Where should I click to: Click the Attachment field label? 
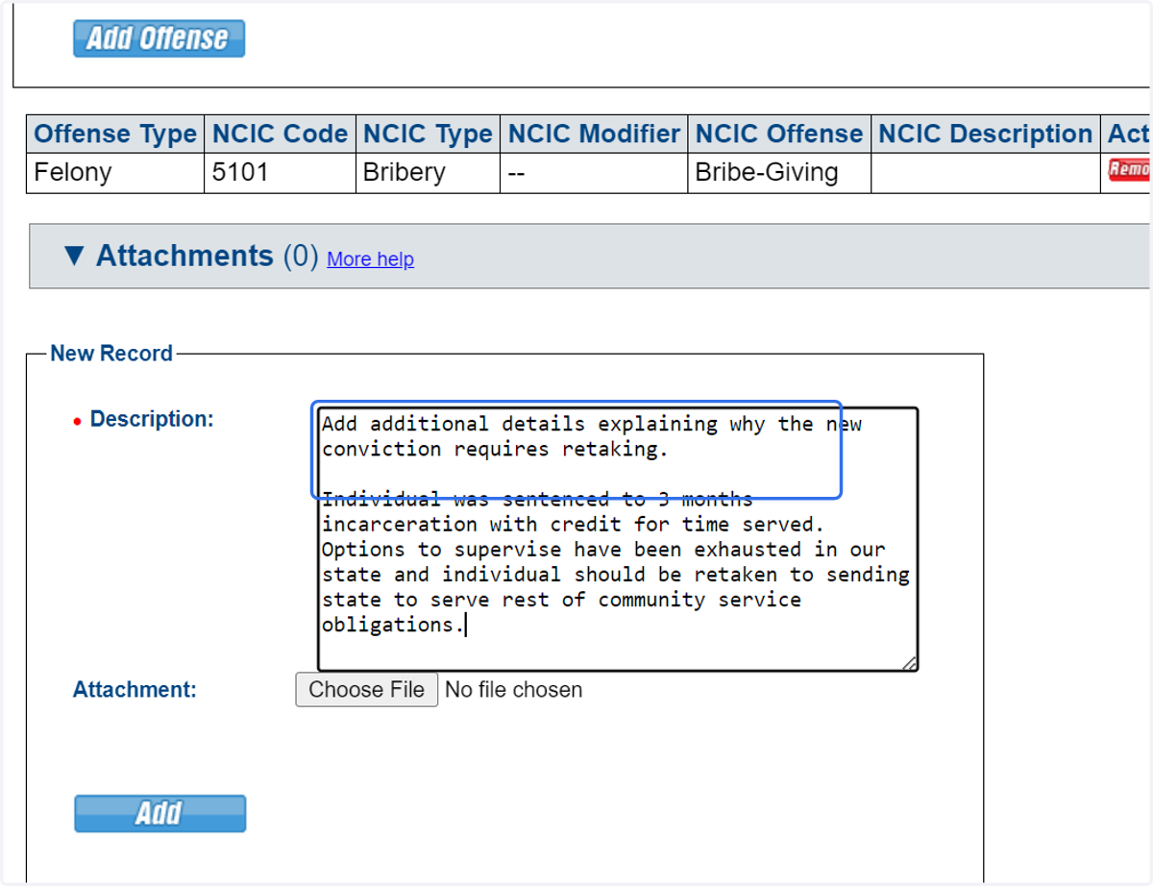pos(135,690)
